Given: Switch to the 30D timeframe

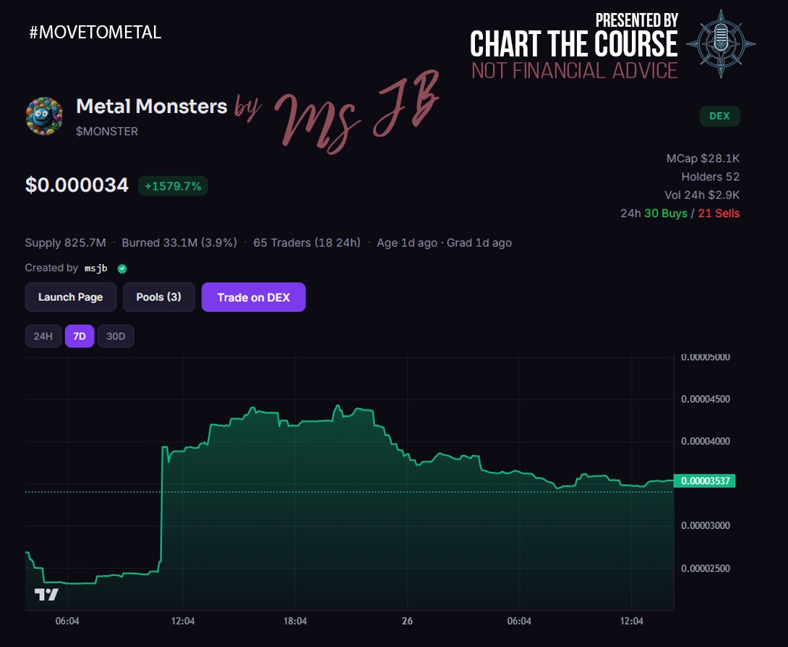Looking at the screenshot, I should 116,336.
